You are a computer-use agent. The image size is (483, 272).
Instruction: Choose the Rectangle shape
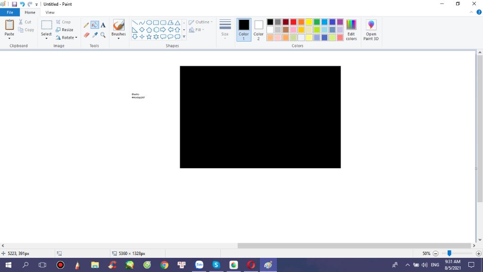[x=156, y=23]
